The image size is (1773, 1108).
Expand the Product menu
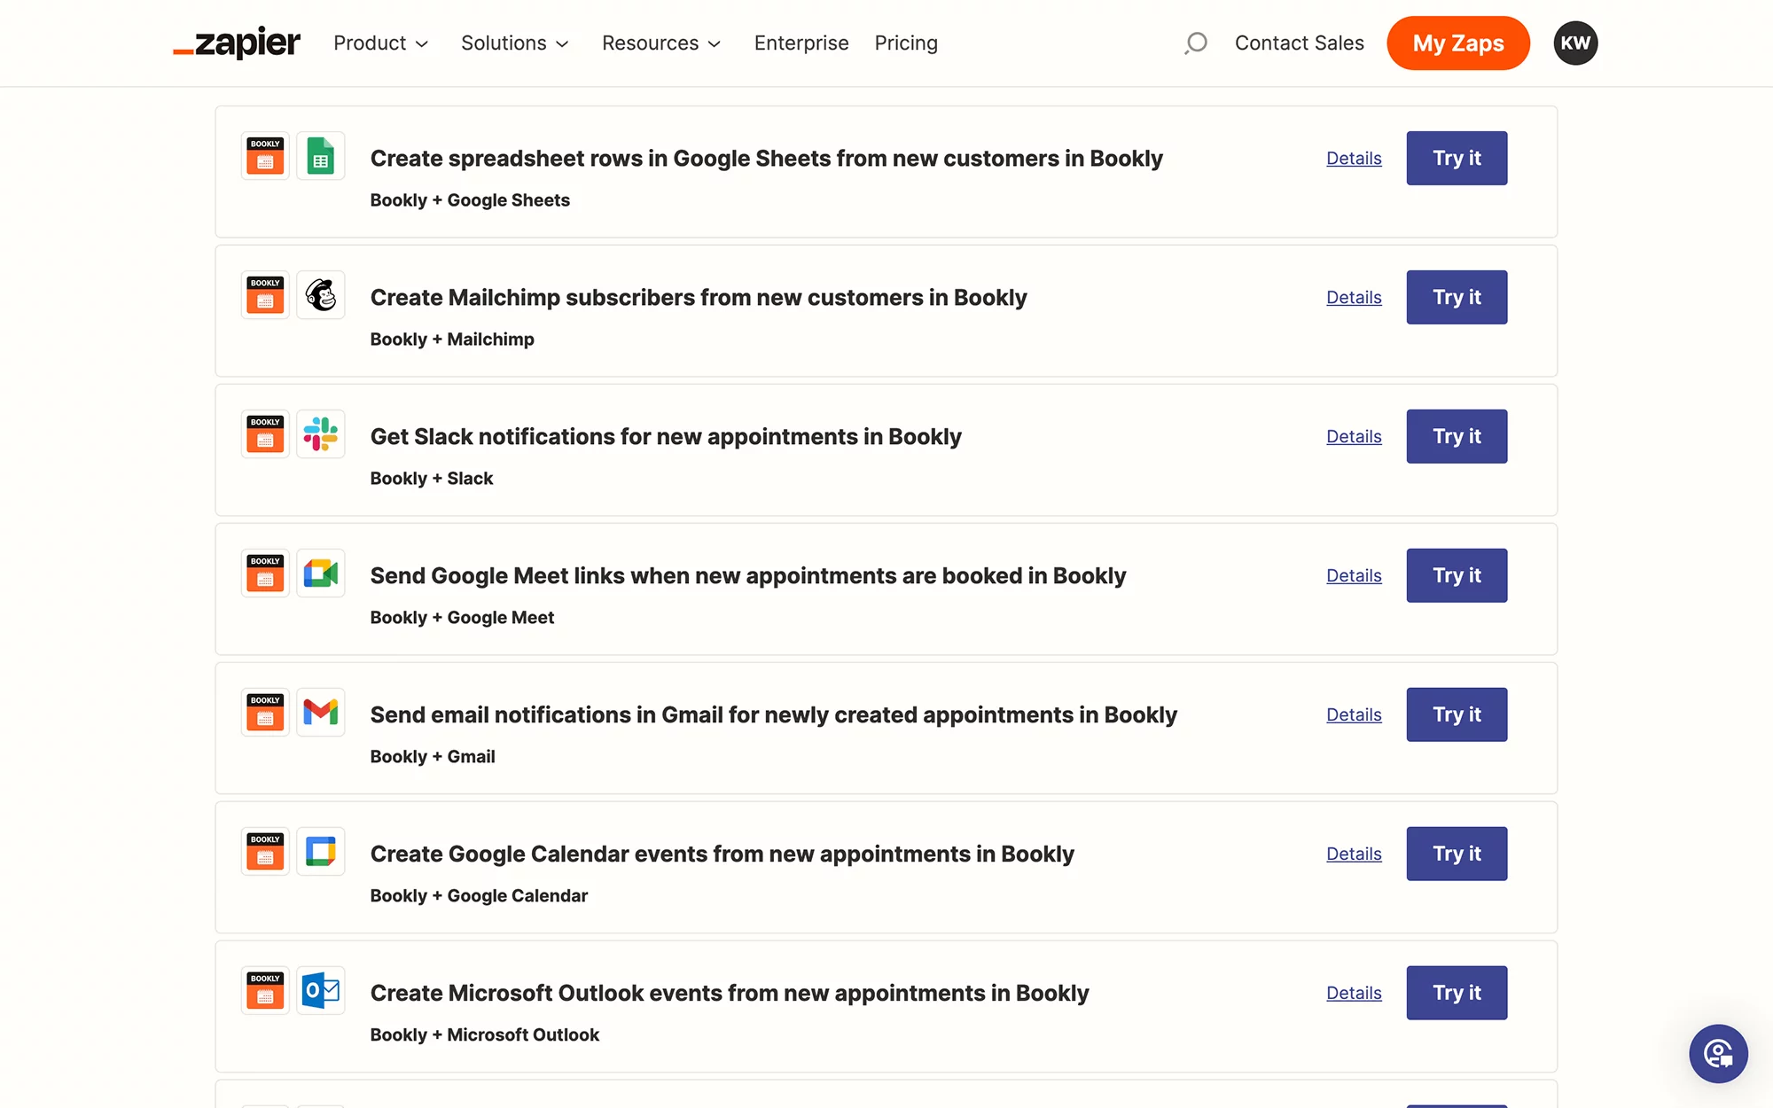pyautogui.click(x=381, y=43)
